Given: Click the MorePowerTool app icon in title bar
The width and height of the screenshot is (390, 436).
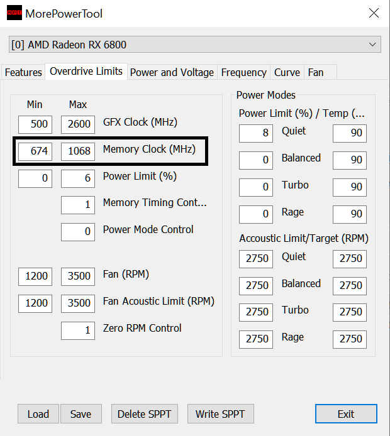Looking at the screenshot, I should (14, 13).
